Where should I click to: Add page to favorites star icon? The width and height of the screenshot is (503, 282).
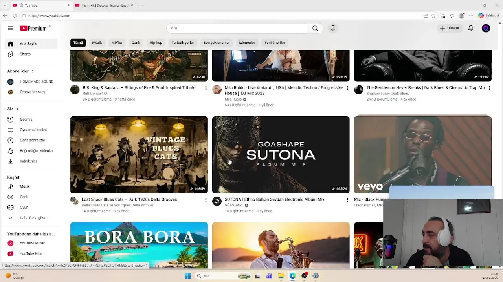433,16
